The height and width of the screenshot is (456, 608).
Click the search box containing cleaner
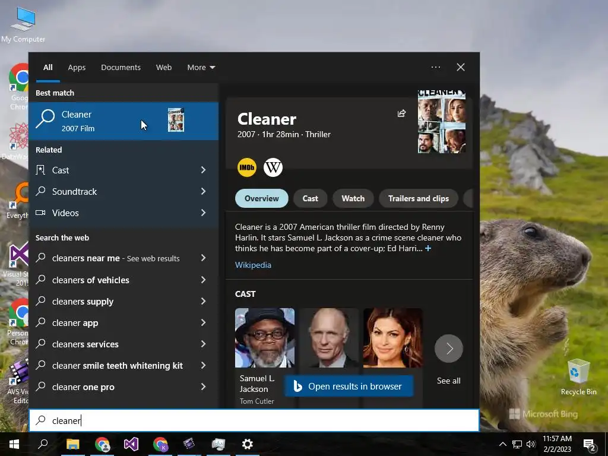pyautogui.click(x=254, y=420)
